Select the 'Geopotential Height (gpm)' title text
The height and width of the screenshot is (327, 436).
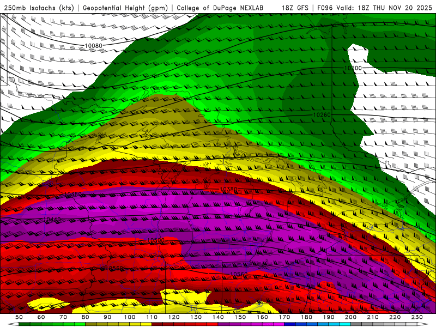coord(125,8)
